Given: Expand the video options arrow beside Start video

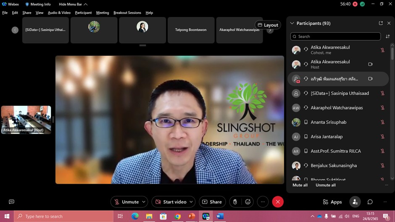Looking at the screenshot, I should (x=191, y=202).
